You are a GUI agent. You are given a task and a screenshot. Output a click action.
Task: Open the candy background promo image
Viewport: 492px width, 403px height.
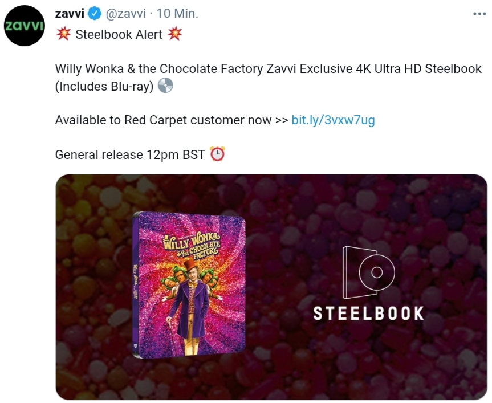coord(271,287)
